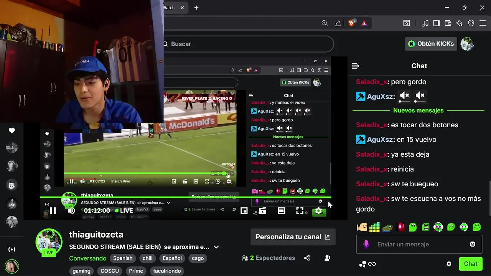Open the browser hamburger main menu
491x276 pixels.
point(483,23)
